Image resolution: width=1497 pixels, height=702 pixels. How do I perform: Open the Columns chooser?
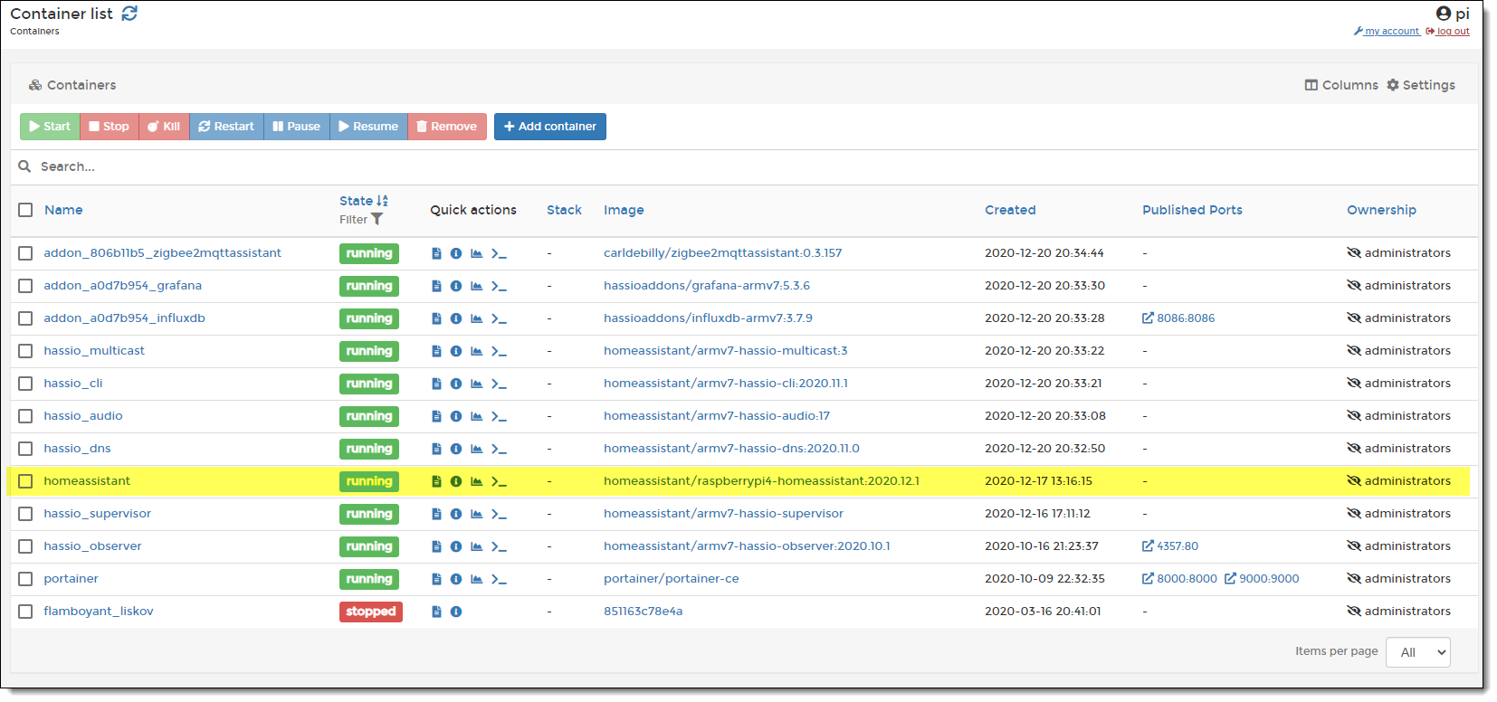pos(1341,85)
